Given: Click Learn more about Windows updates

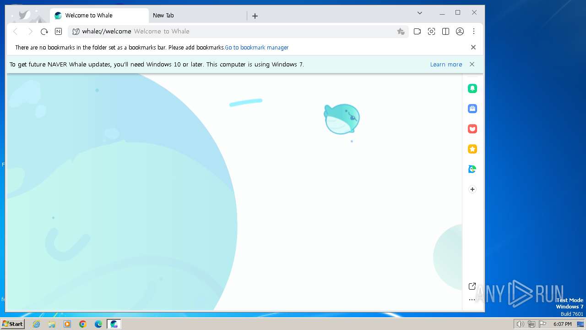Looking at the screenshot, I should (x=446, y=65).
